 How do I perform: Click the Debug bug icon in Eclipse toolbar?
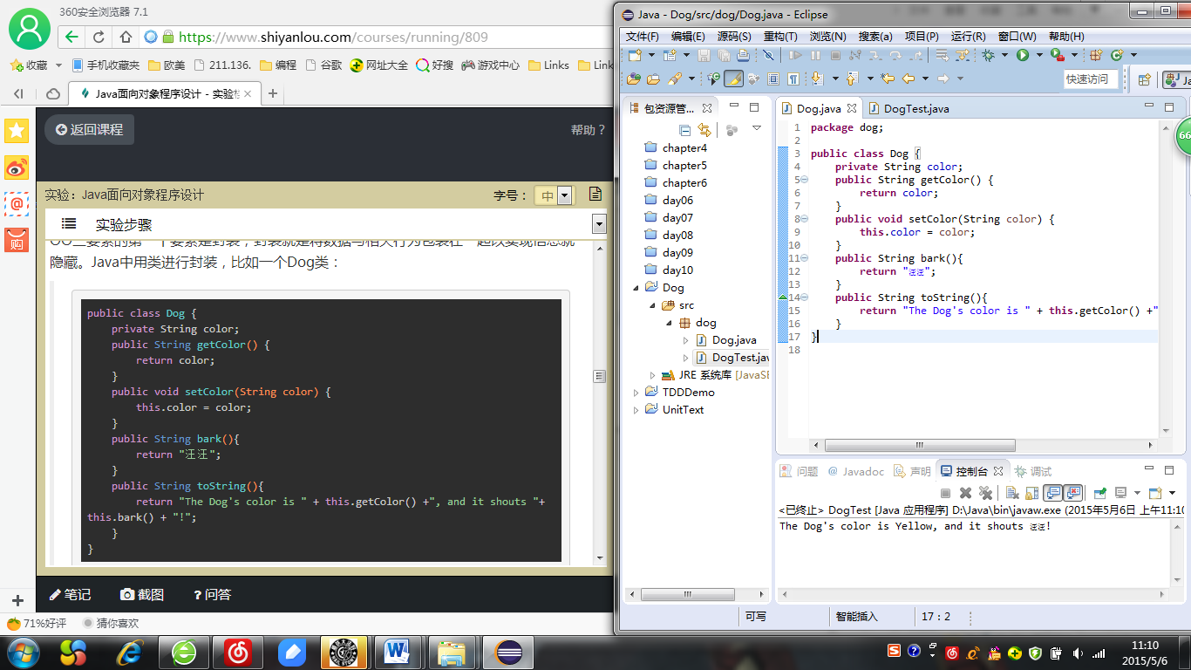(x=988, y=55)
